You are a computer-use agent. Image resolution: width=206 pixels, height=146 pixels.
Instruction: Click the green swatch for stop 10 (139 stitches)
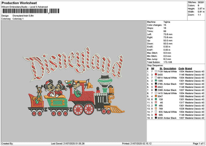pyautogui.click(x=156, y=99)
